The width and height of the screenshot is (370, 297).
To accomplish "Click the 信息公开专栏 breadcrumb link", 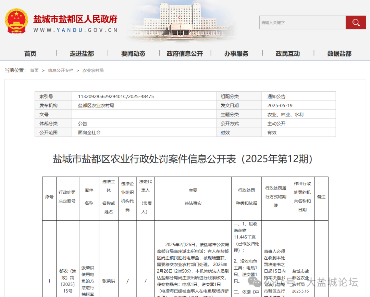I will click(61, 70).
